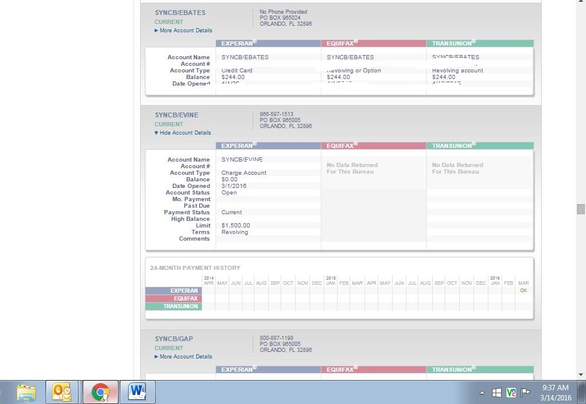Viewport: 586px width, 404px height.
Task: Click the green VC tray icon
Action: (511, 393)
